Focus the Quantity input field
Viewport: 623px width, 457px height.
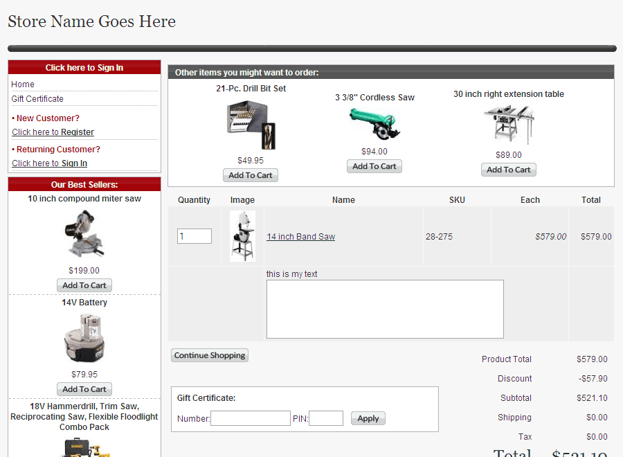click(x=195, y=236)
